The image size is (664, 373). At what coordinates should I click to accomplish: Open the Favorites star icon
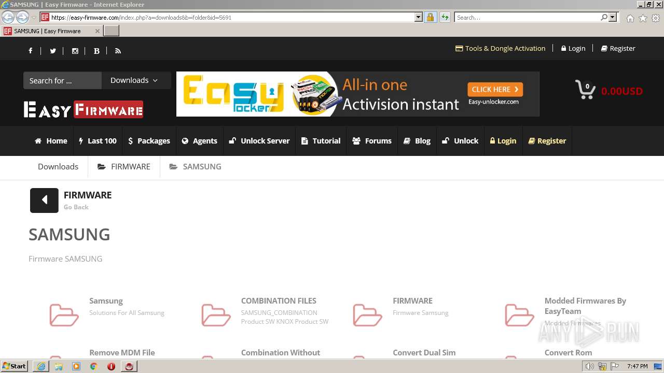click(x=643, y=18)
